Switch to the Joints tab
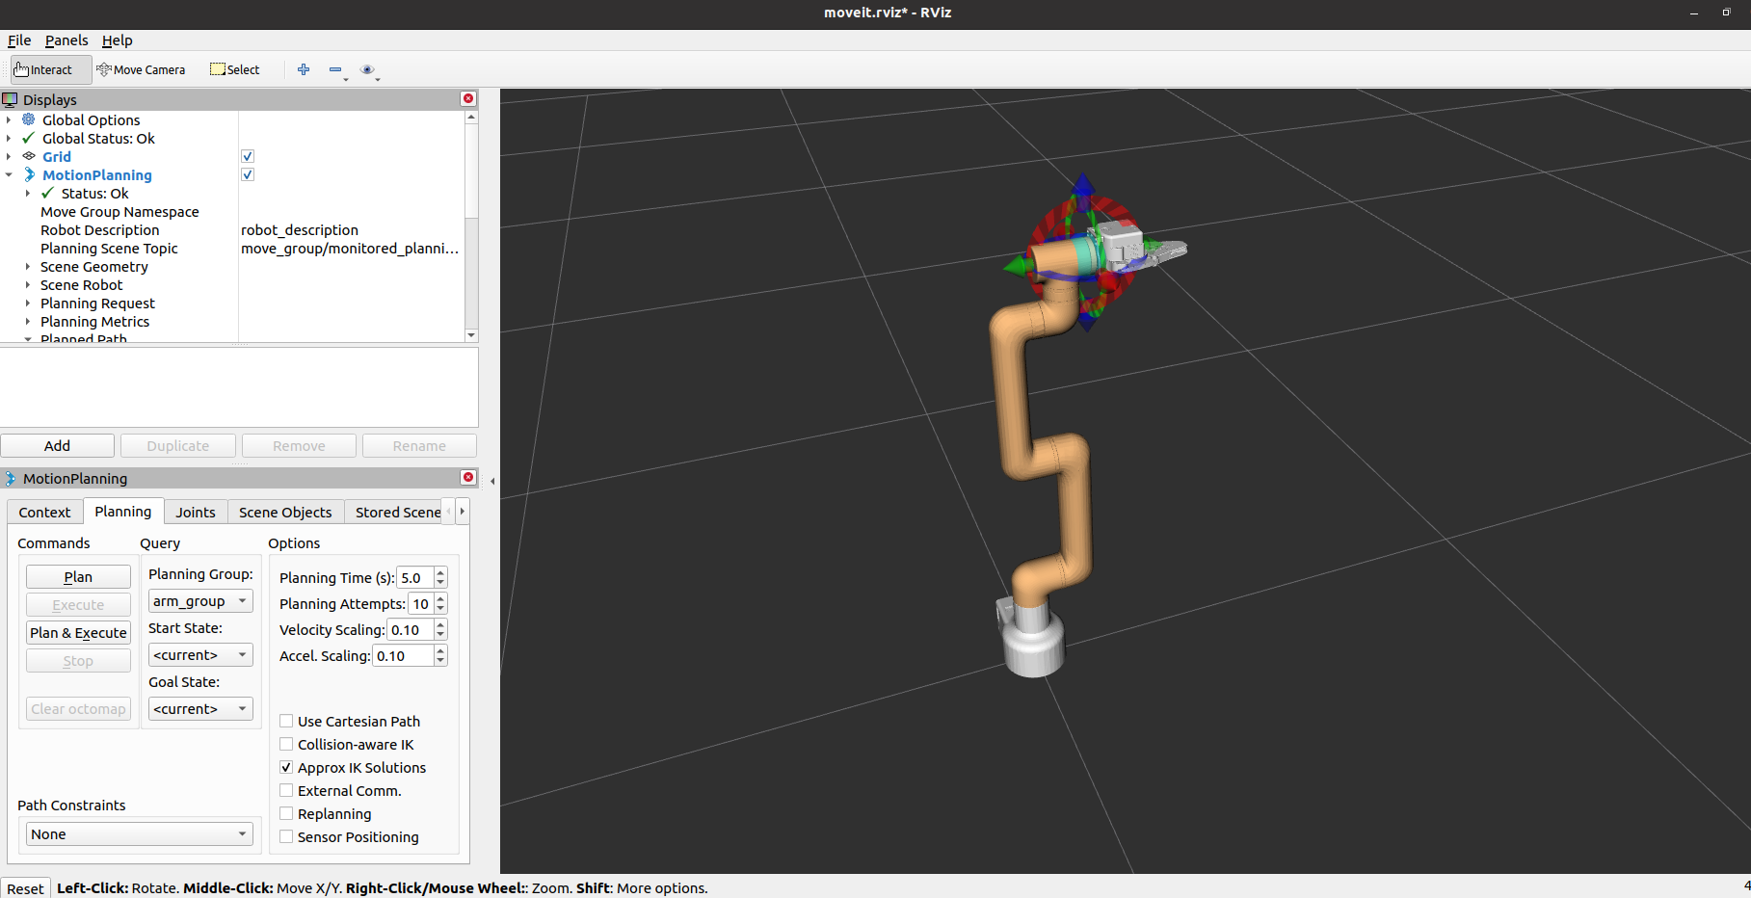The width and height of the screenshot is (1751, 898). pos(196,513)
